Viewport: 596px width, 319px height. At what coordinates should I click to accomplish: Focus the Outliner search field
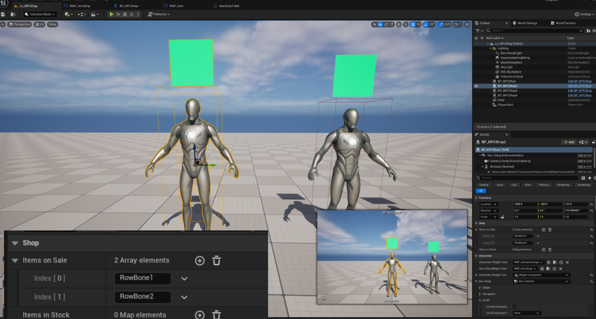pyautogui.click(x=534, y=31)
